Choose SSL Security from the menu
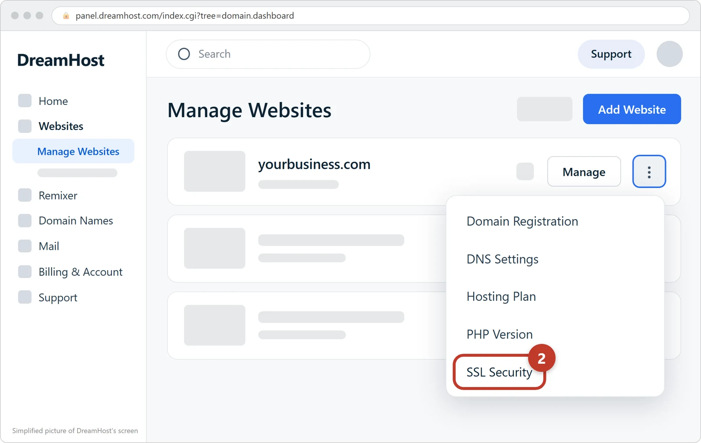 [x=499, y=372]
